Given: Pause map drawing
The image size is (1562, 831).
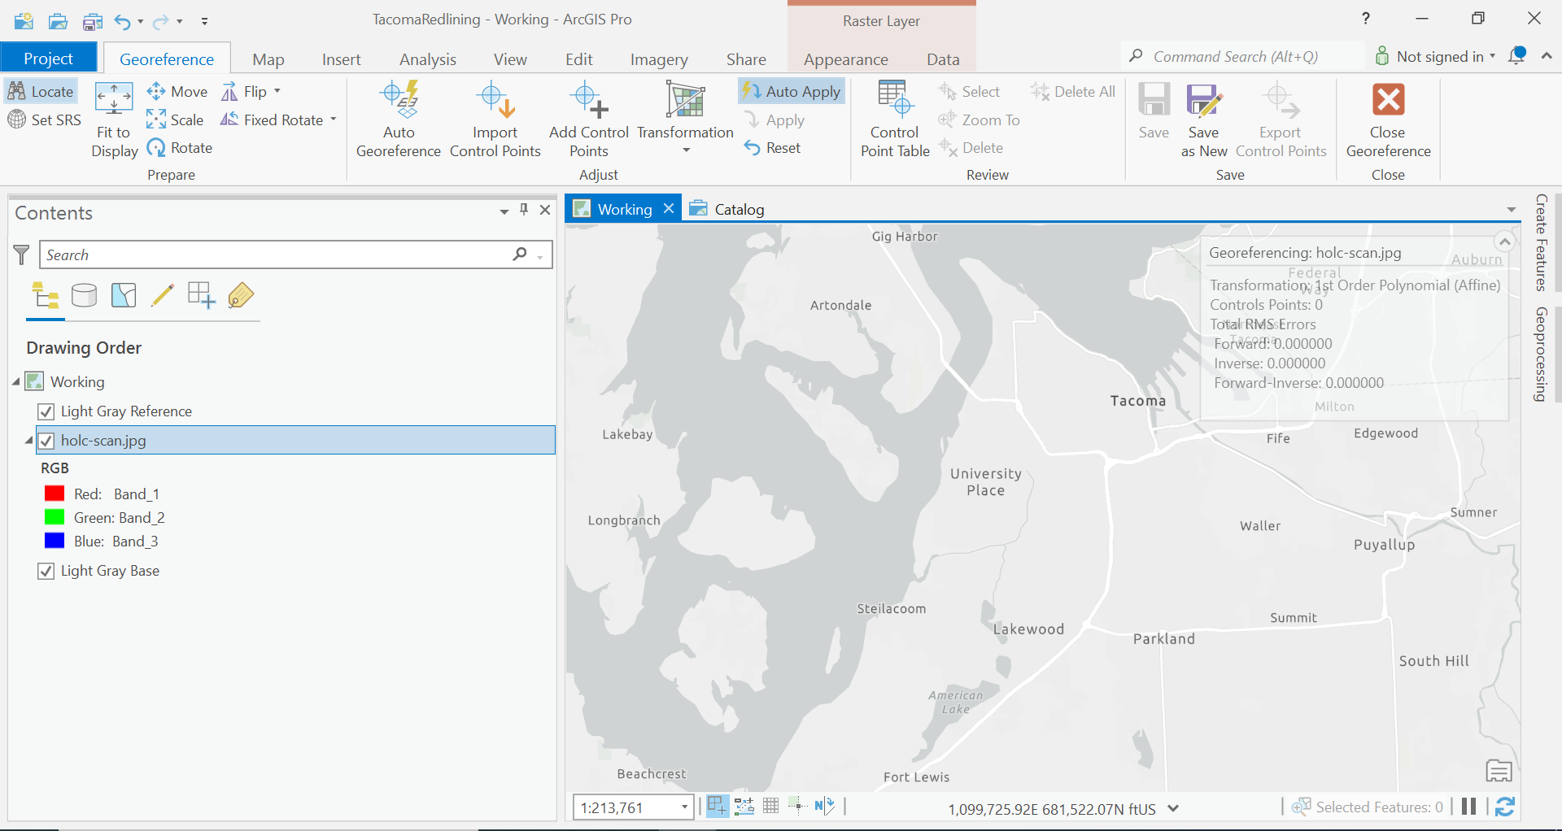Looking at the screenshot, I should pos(1468,807).
